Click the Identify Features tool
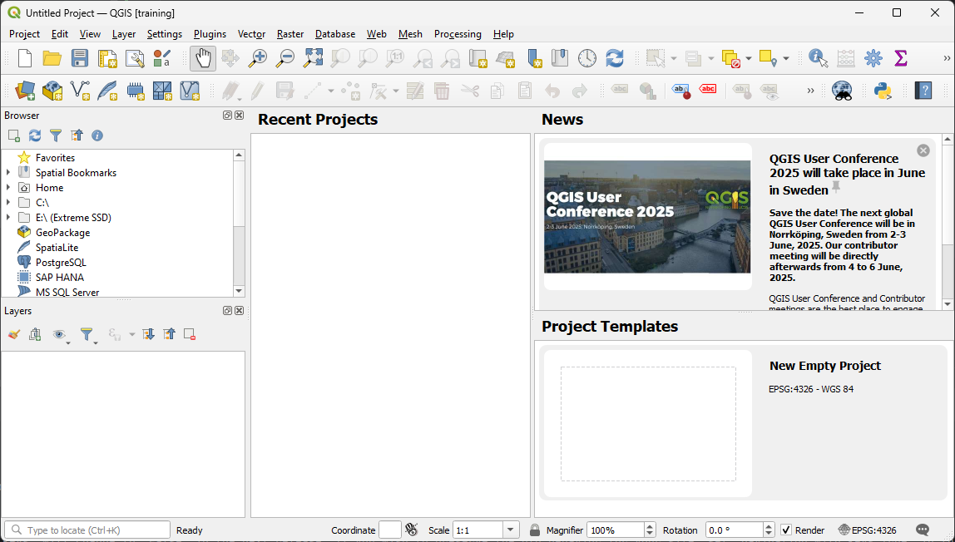 point(818,58)
